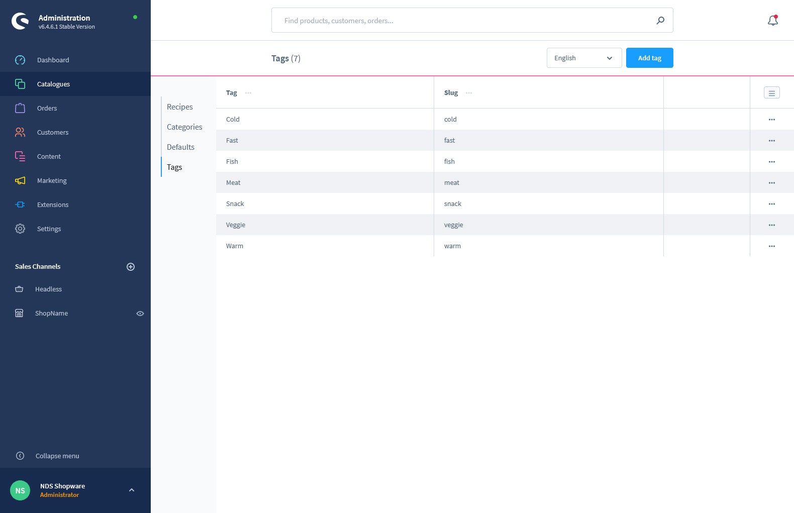Open context menu for Fast row
This screenshot has height=513, width=794.
pos(772,141)
